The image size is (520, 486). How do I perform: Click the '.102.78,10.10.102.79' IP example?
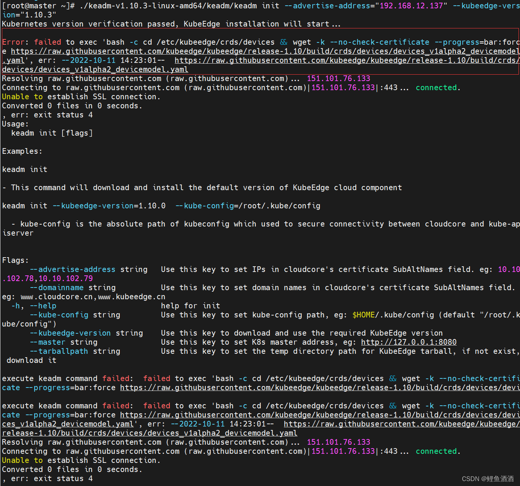(x=48, y=278)
